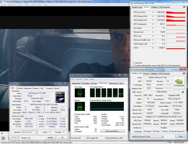188x144 pixels.
Task: Switch to the Mainboard tab in CPU-Z
Action: tap(28, 88)
